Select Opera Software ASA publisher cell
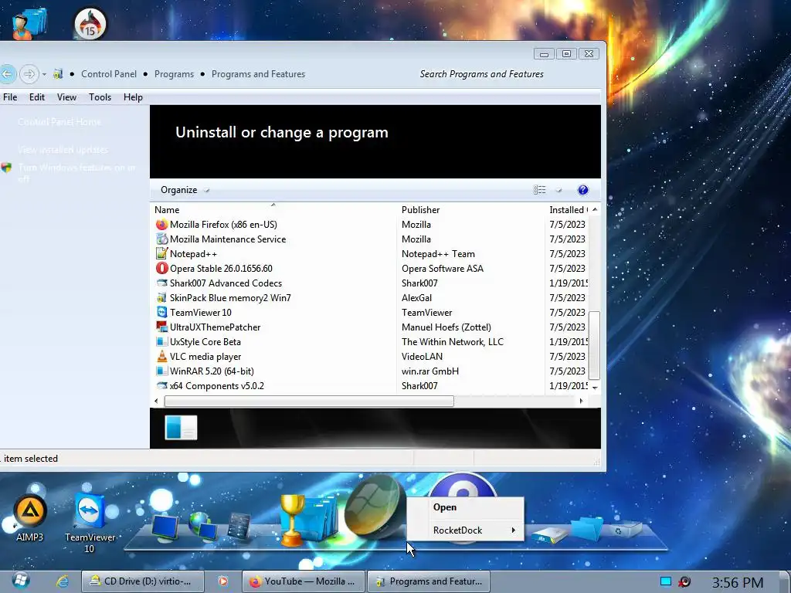The height and width of the screenshot is (593, 791). tap(443, 268)
